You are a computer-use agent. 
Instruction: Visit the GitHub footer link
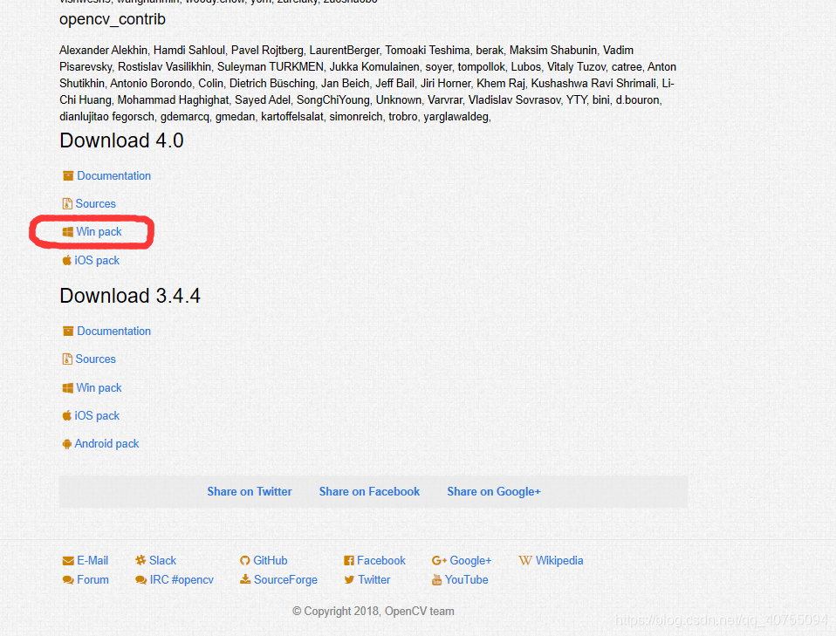click(271, 561)
